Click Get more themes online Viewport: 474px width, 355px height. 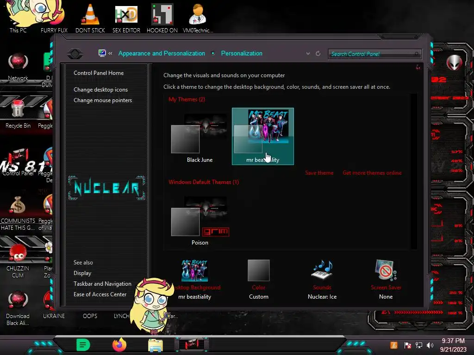point(372,173)
